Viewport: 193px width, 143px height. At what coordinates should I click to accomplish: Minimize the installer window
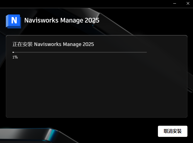click(x=175, y=4)
